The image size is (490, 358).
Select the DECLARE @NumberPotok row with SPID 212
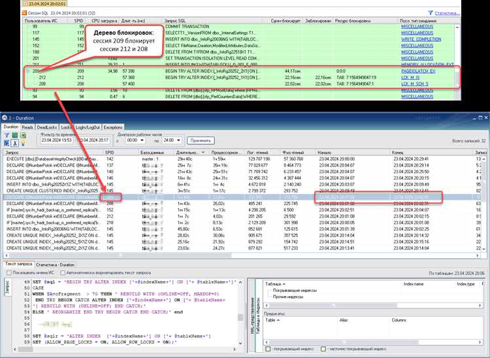[241, 216]
